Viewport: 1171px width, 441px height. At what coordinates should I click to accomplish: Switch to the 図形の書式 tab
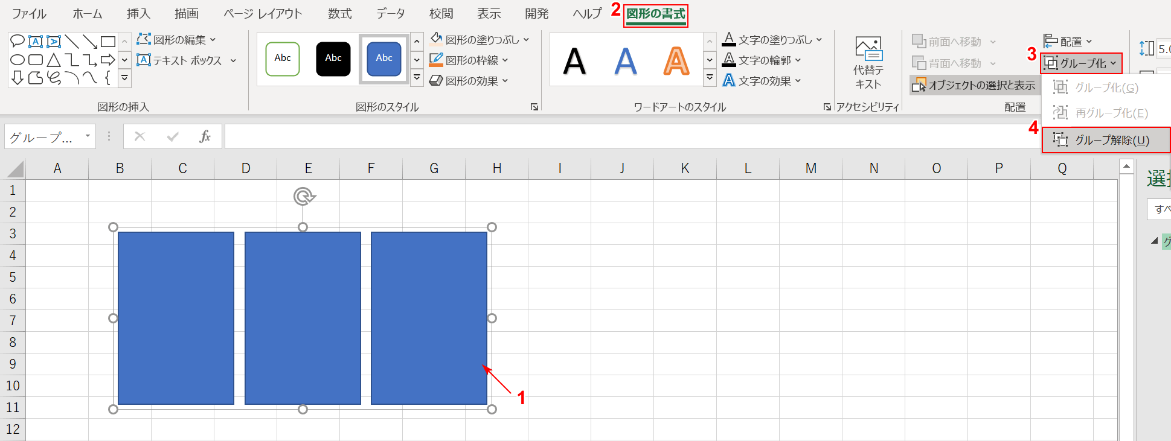point(656,14)
